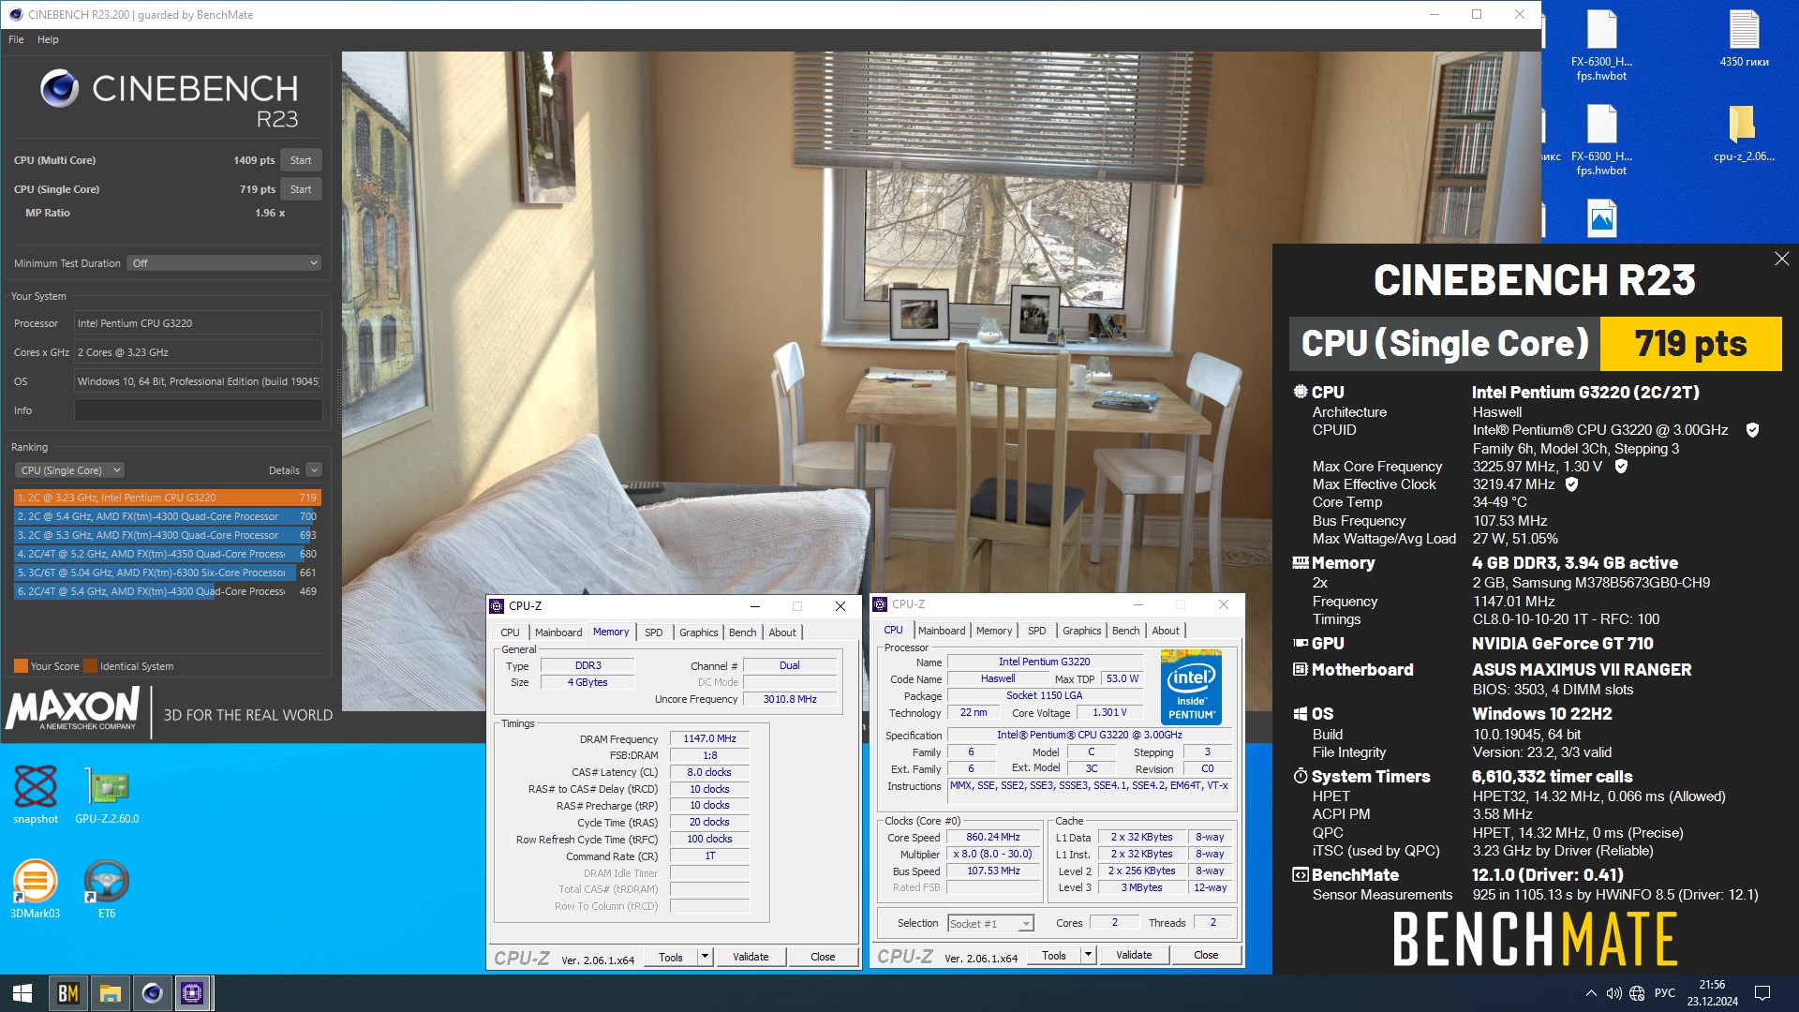
Task: Start the CPU (Single Core) test
Action: point(301,189)
